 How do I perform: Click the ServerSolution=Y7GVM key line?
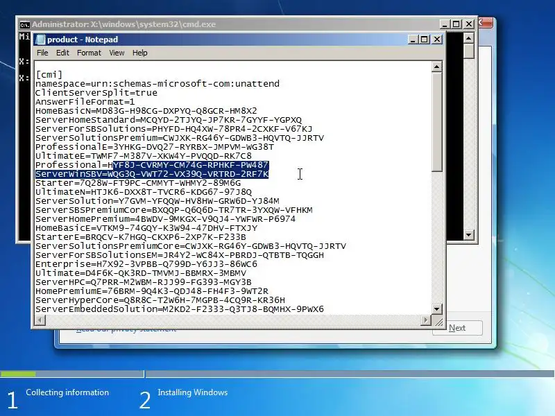coord(157,201)
